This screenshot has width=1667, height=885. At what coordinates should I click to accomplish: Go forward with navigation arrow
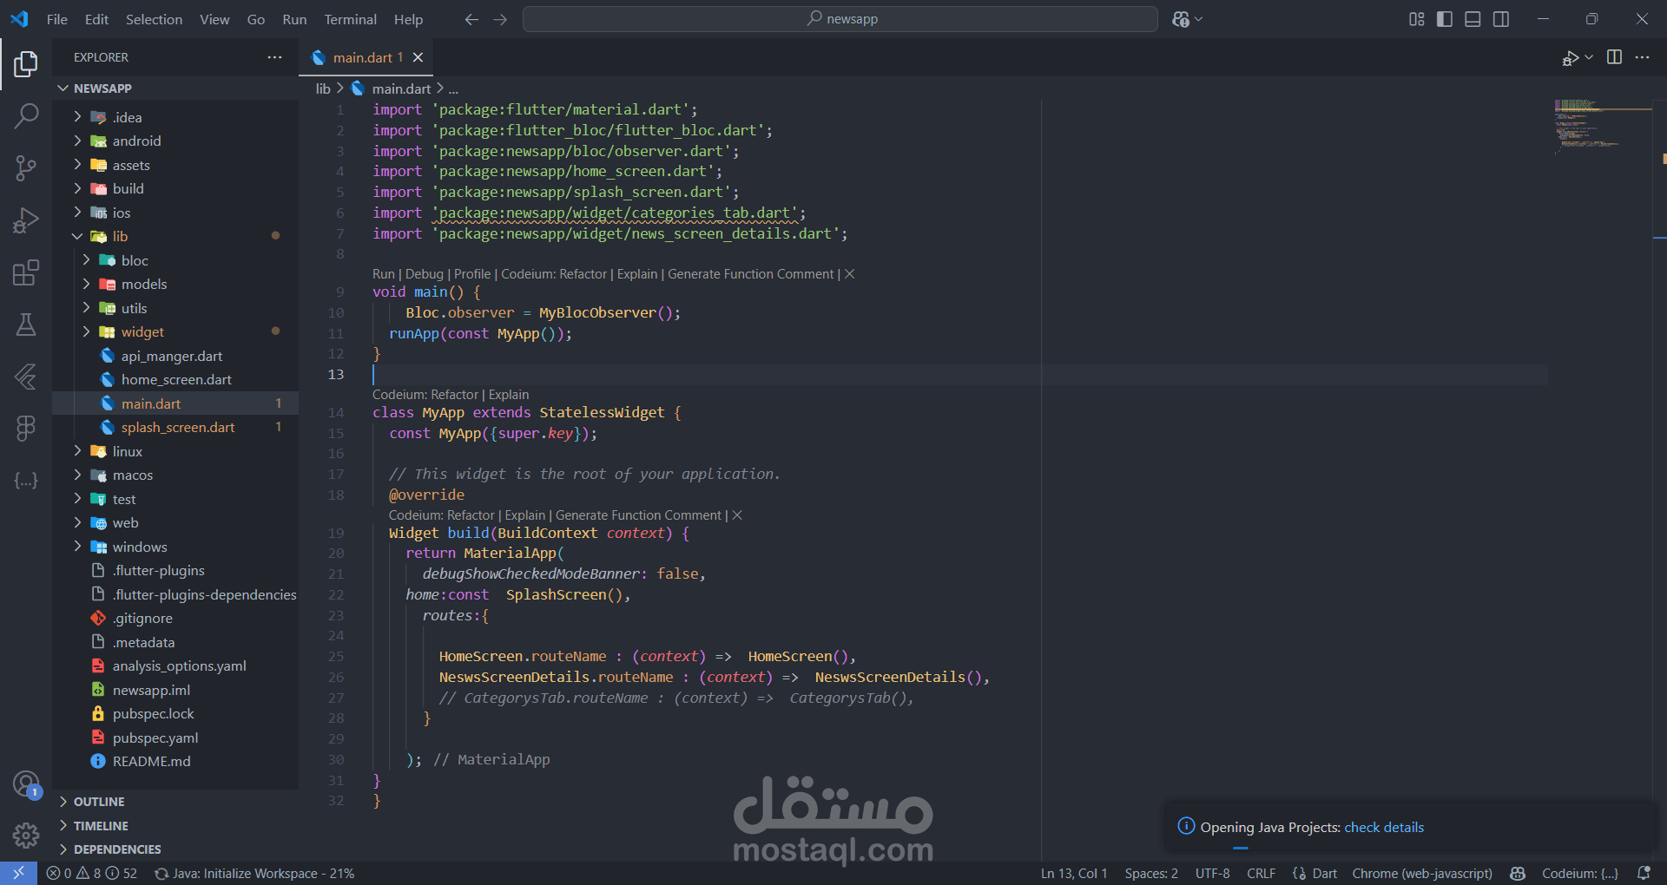[500, 19]
